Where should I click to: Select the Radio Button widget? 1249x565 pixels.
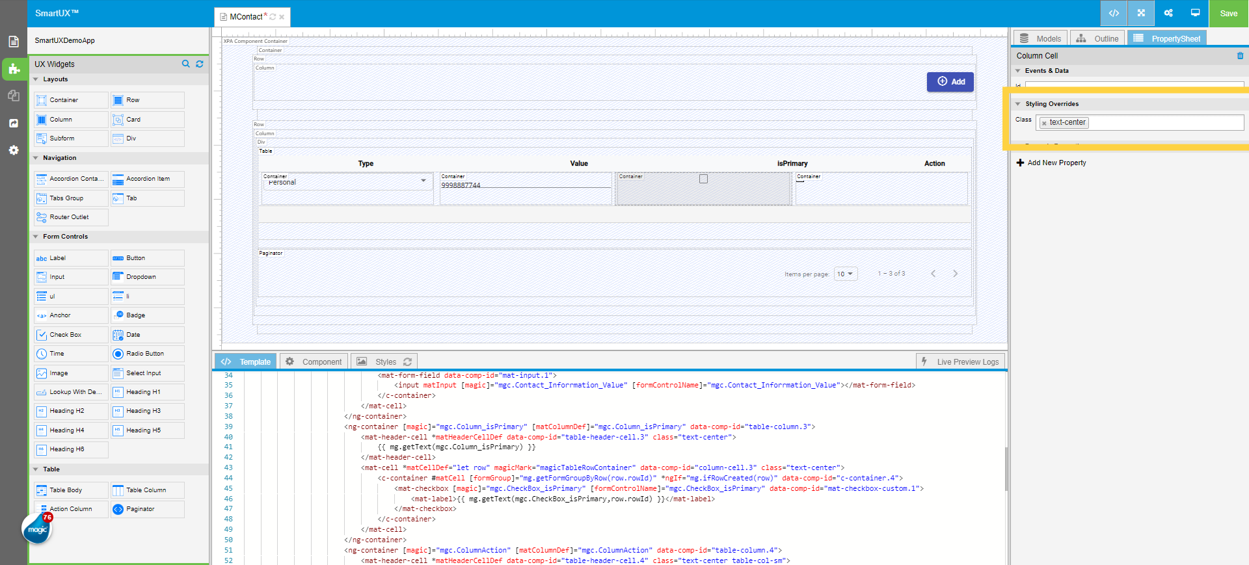(147, 354)
